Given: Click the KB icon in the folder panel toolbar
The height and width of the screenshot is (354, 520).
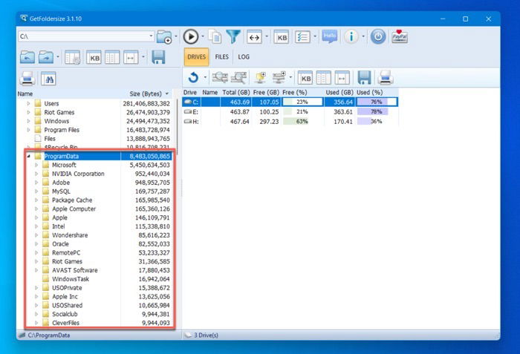Looking at the screenshot, I should click(94, 58).
